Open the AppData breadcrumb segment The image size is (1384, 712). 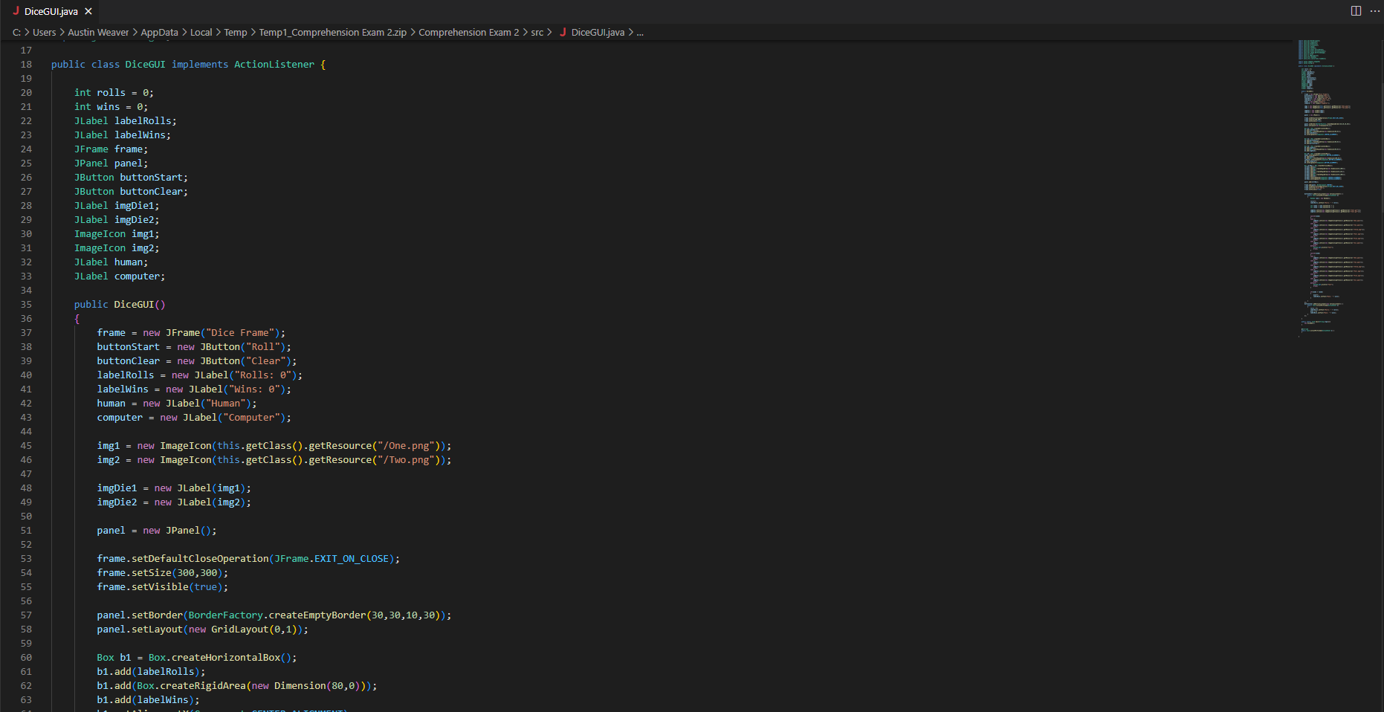159,32
